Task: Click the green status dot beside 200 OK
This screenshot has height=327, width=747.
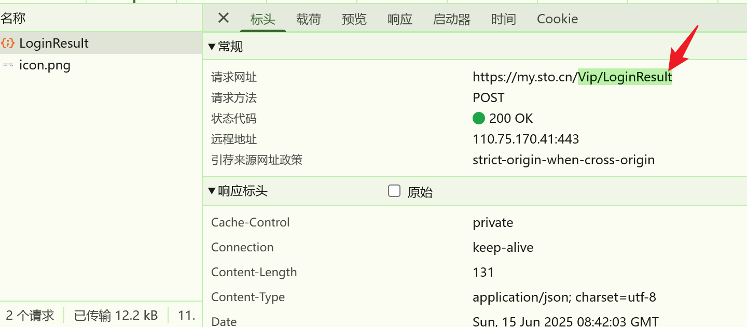Action: pyautogui.click(x=479, y=118)
